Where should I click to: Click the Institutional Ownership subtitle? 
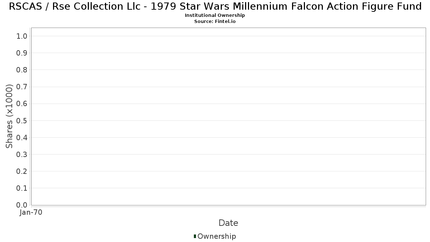[x=215, y=15]
